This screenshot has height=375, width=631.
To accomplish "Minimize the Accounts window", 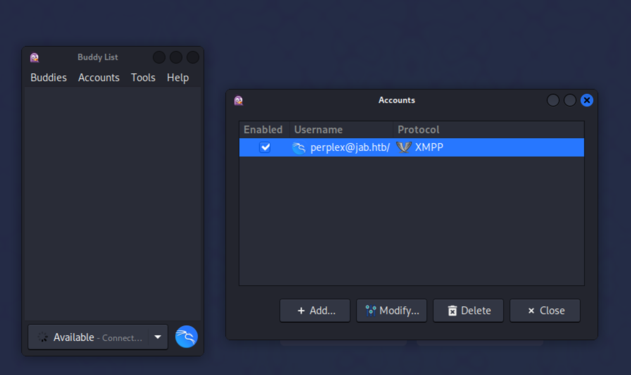I will pos(553,100).
